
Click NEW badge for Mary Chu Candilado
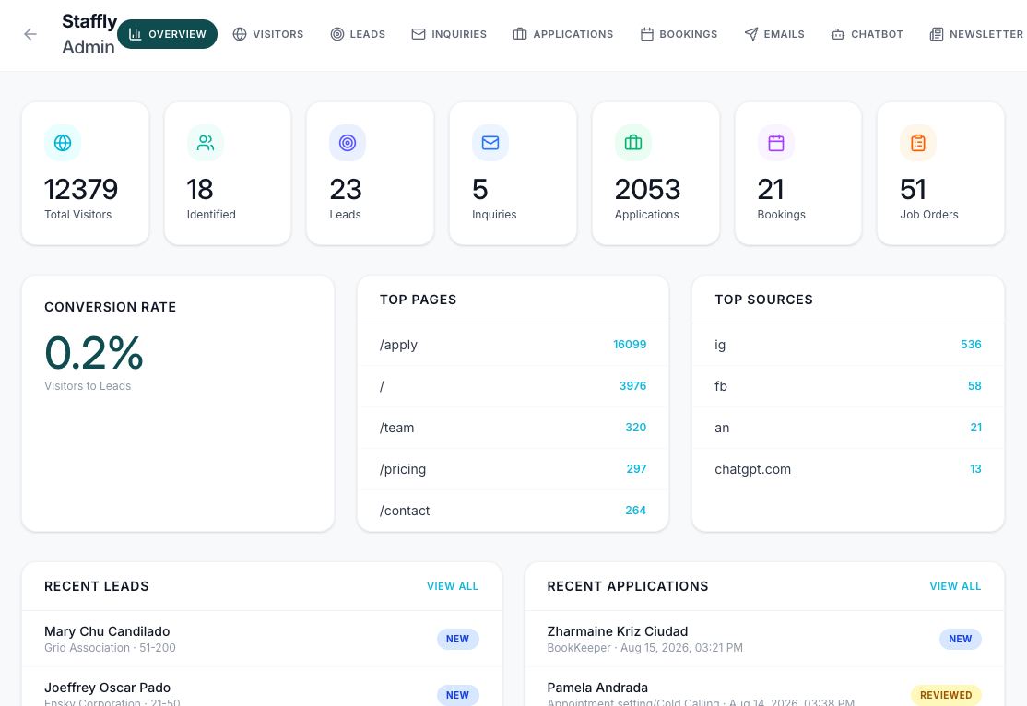(x=458, y=640)
